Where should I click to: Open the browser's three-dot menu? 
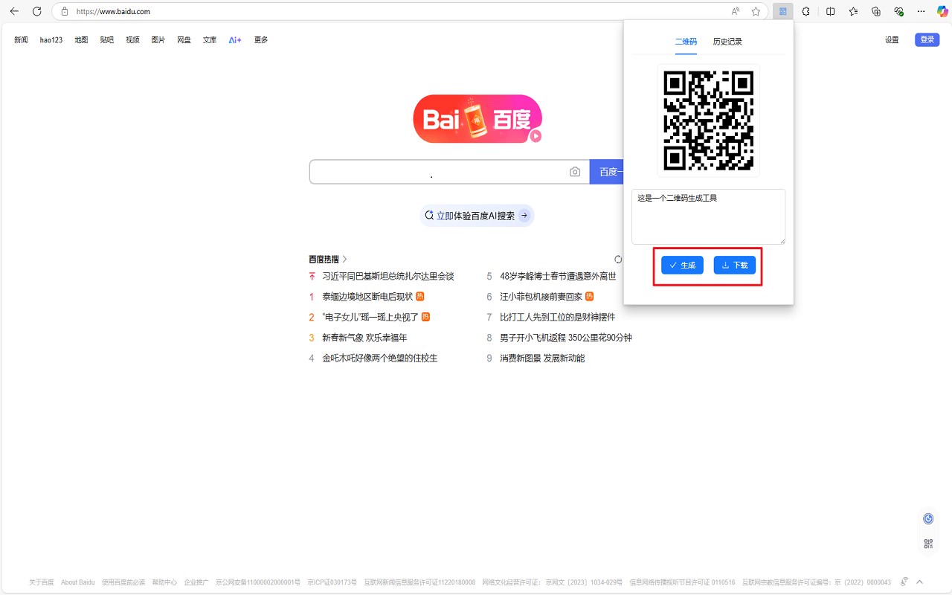[x=921, y=11]
